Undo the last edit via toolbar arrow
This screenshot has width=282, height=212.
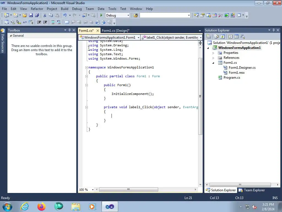point(65,15)
